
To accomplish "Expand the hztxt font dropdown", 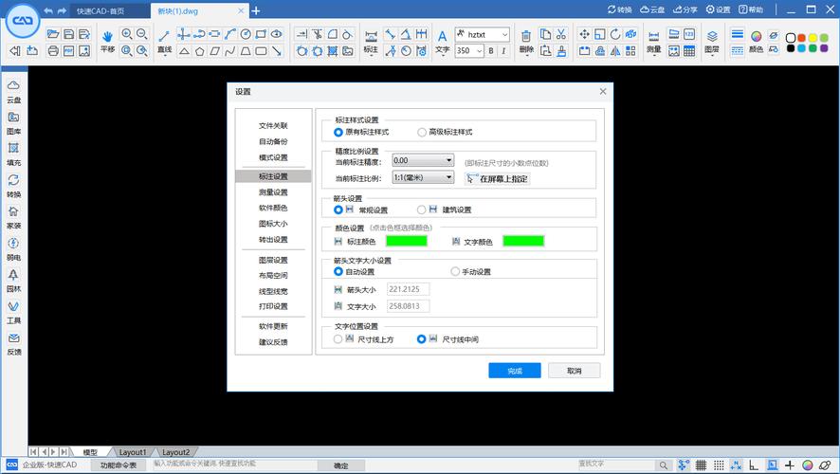I will (x=504, y=34).
